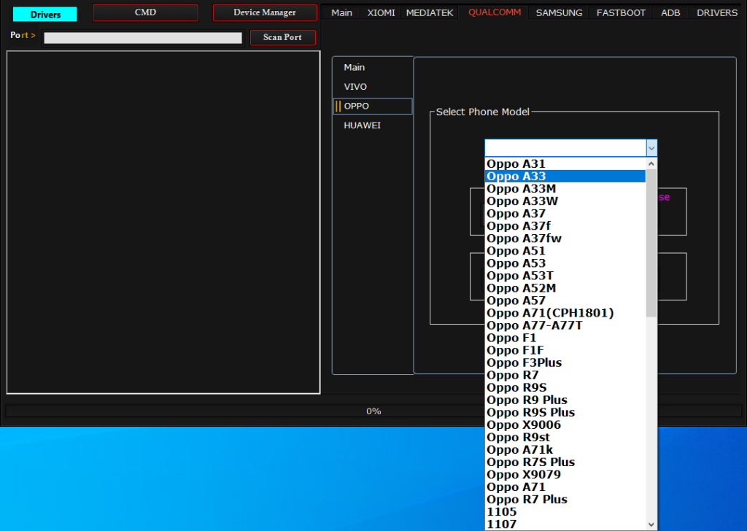Choose Oppo F1 from the list
747x531 pixels.
pos(565,338)
